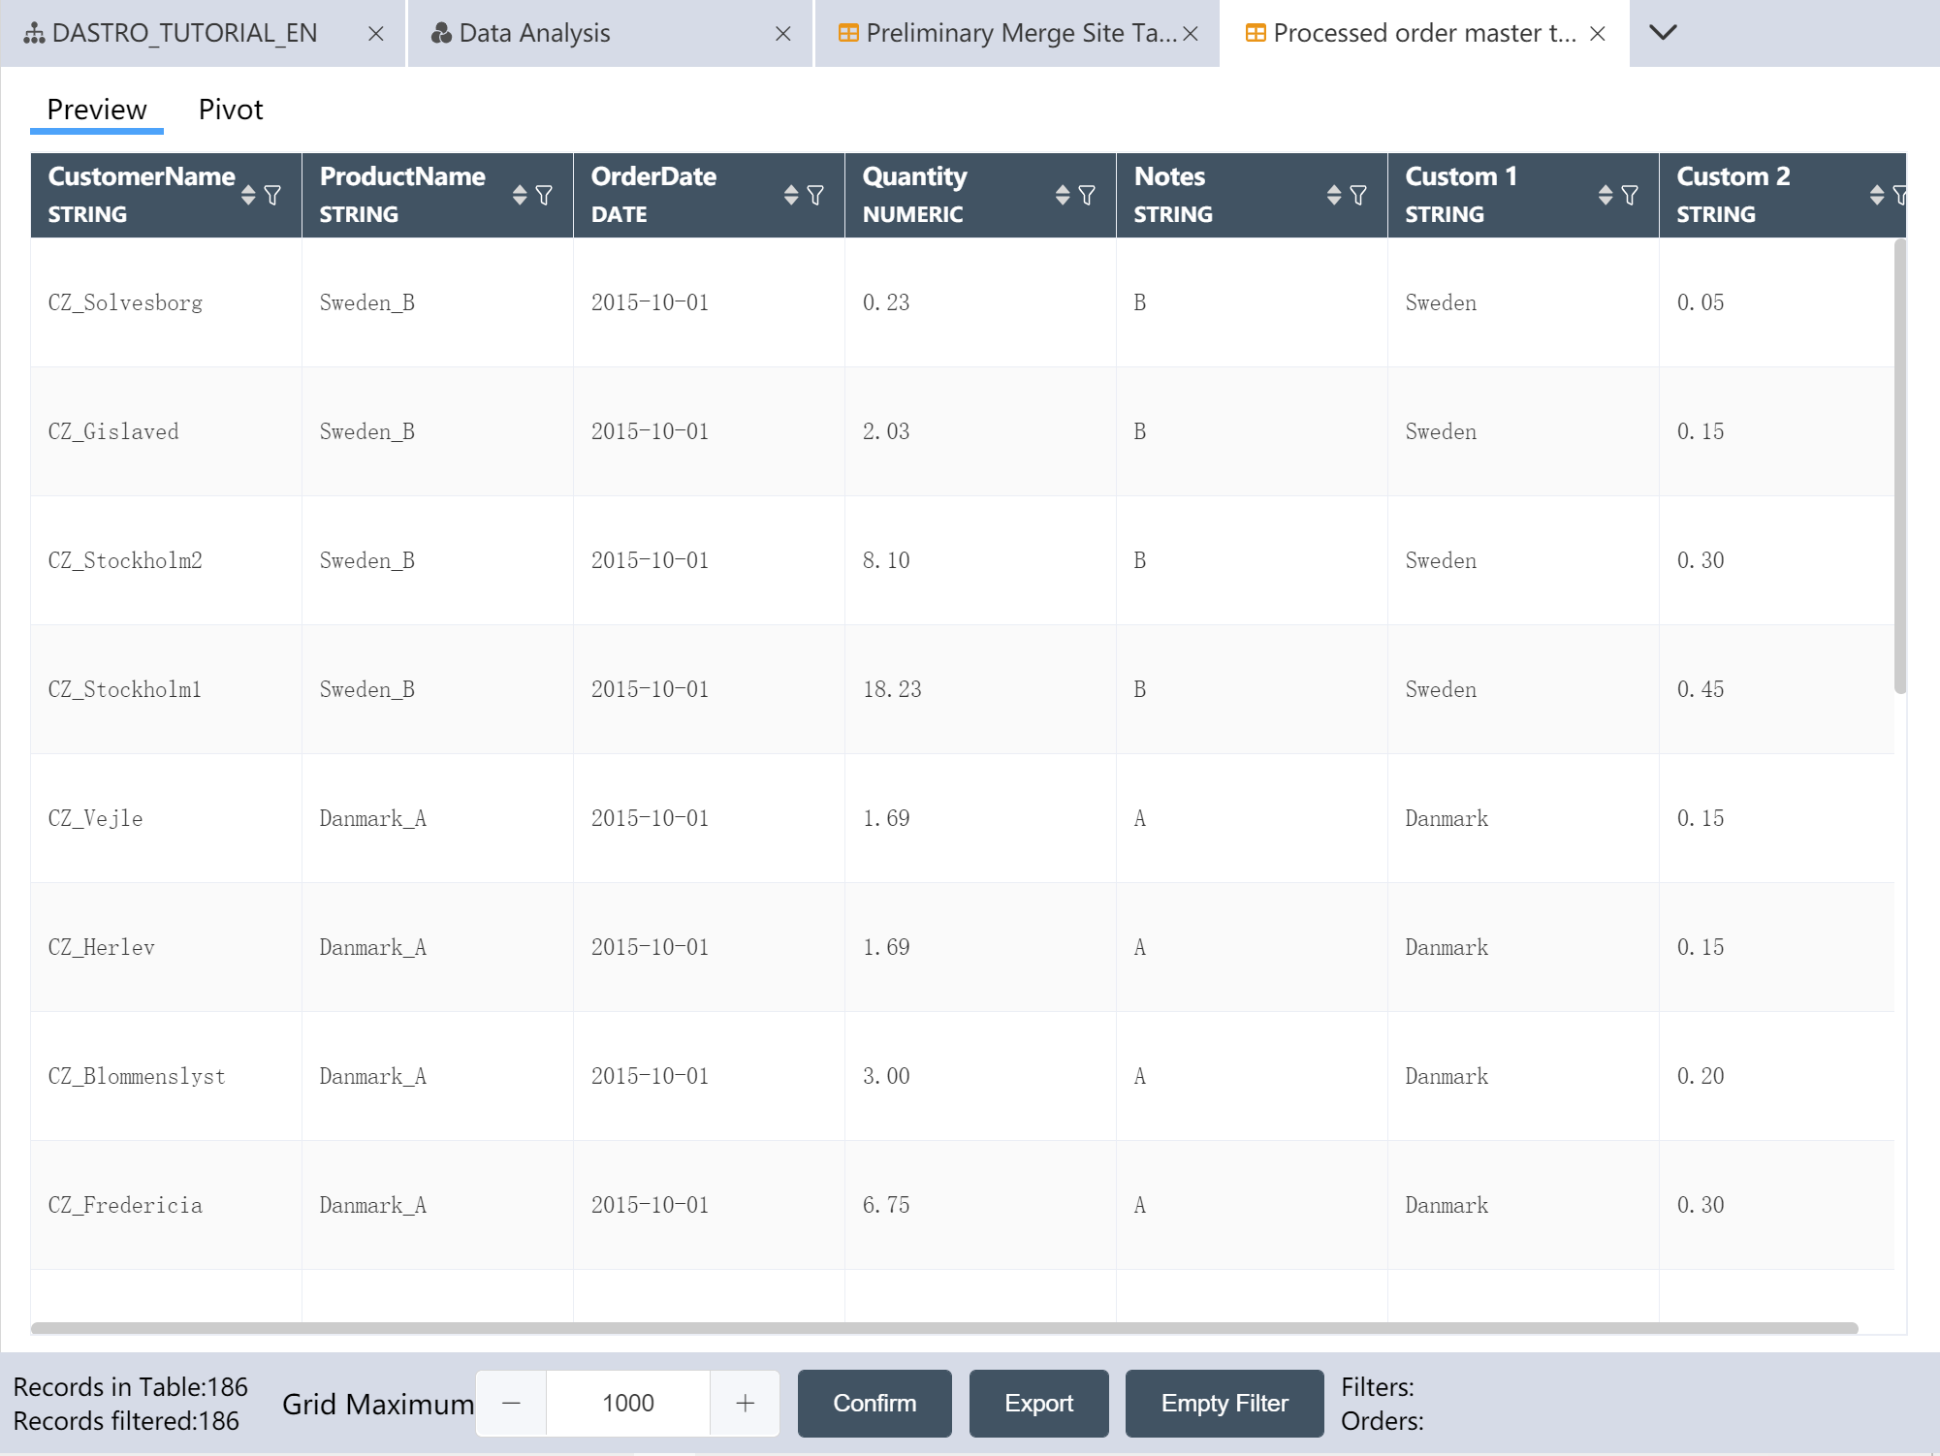
Task: Click the Notes cell in CZ_Solvesborg row
Action: click(1252, 302)
